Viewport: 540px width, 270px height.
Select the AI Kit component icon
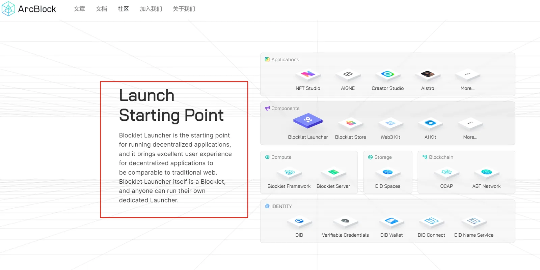(x=430, y=124)
